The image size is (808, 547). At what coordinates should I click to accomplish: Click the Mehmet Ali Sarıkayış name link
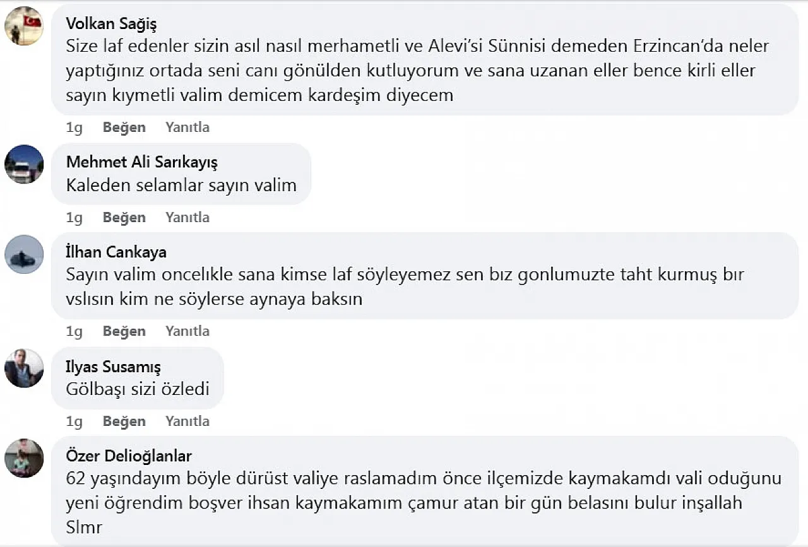tap(141, 162)
